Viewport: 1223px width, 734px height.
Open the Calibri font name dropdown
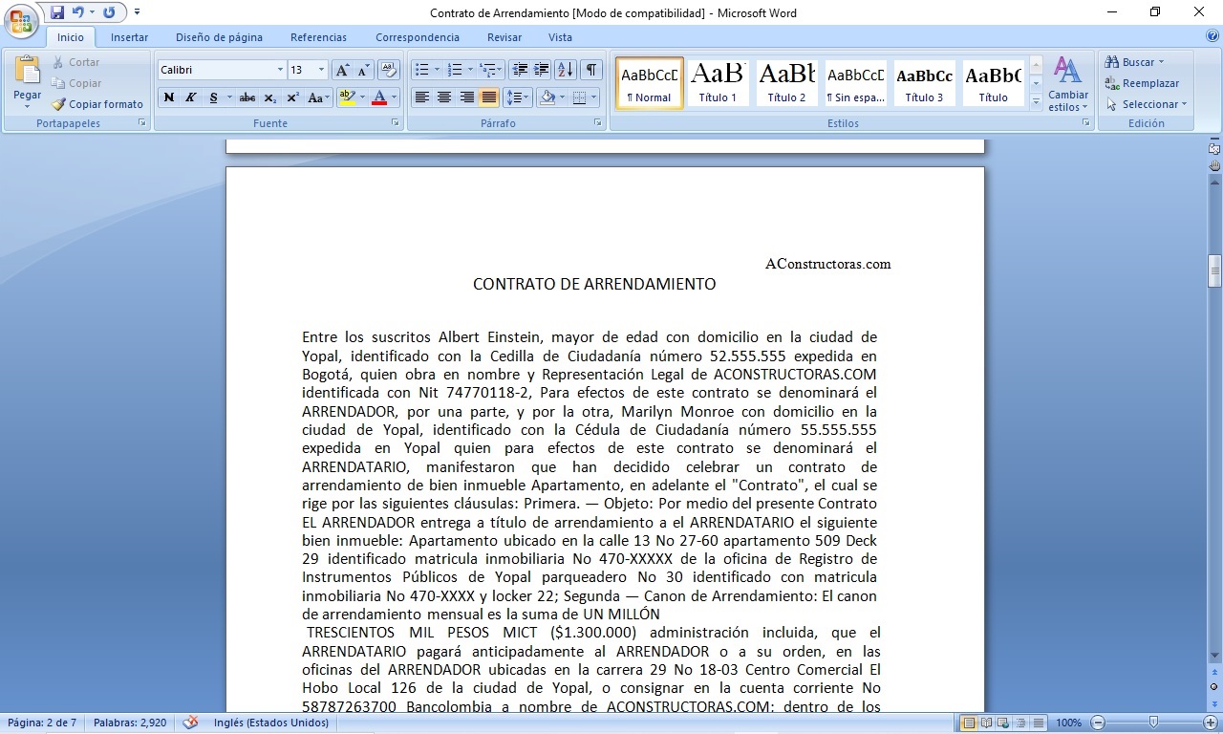[x=280, y=70]
